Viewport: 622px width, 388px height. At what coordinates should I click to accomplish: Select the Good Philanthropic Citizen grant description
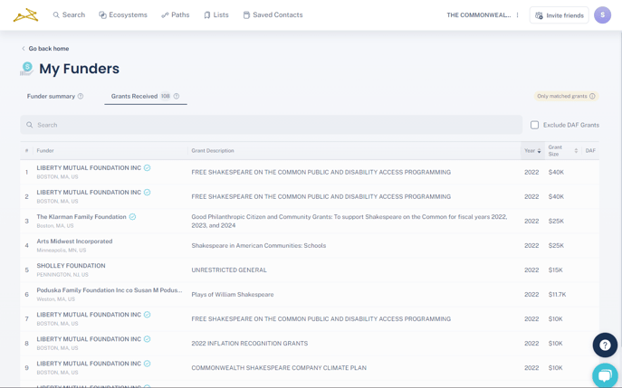pos(349,222)
